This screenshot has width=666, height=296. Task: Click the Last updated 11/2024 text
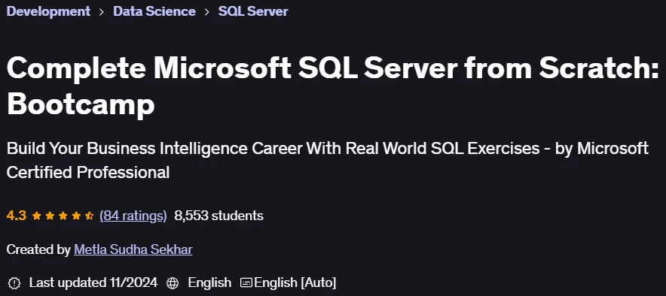click(93, 282)
